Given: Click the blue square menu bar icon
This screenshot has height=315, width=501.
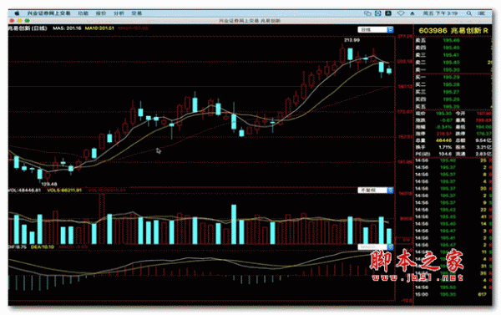Looking at the screenshot, I should point(378,13).
